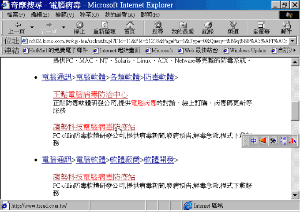Image resolution: width=300 pixels, height=212 pixels.
Task: Open the 防毒軟體 category link
Action: (159, 77)
